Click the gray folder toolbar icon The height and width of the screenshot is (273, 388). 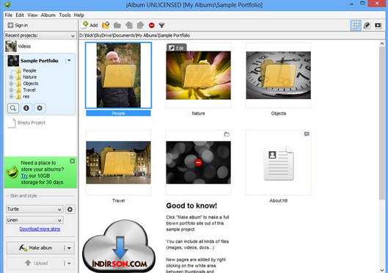(117, 25)
